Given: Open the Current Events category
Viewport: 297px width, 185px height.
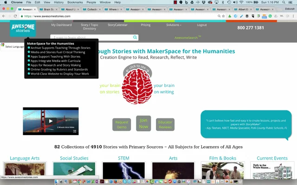Looking at the screenshot, I should [x=272, y=158].
